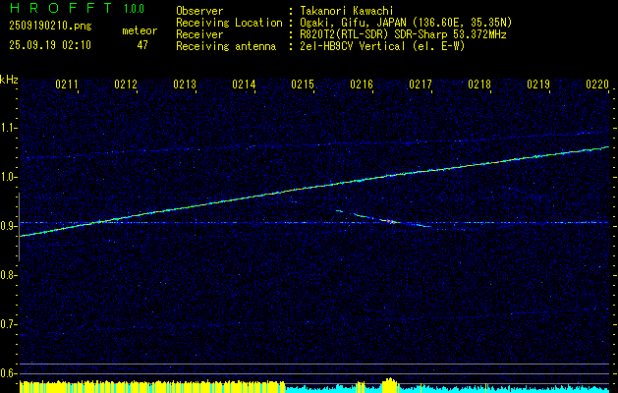Click the gray vertical range bar at the left edge

click(x=19, y=227)
